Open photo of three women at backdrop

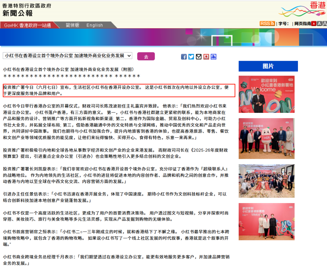(x=266, y=221)
